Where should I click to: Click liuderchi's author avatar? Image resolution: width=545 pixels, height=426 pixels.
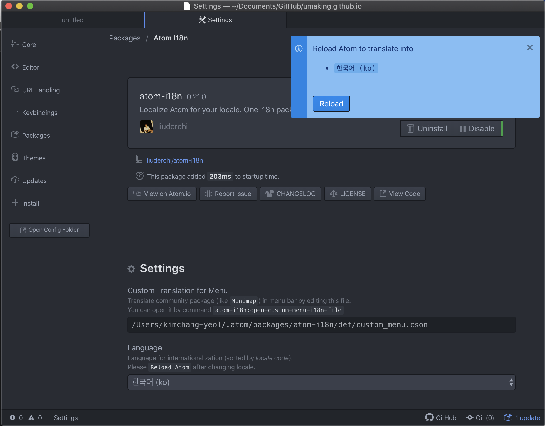coord(146,127)
